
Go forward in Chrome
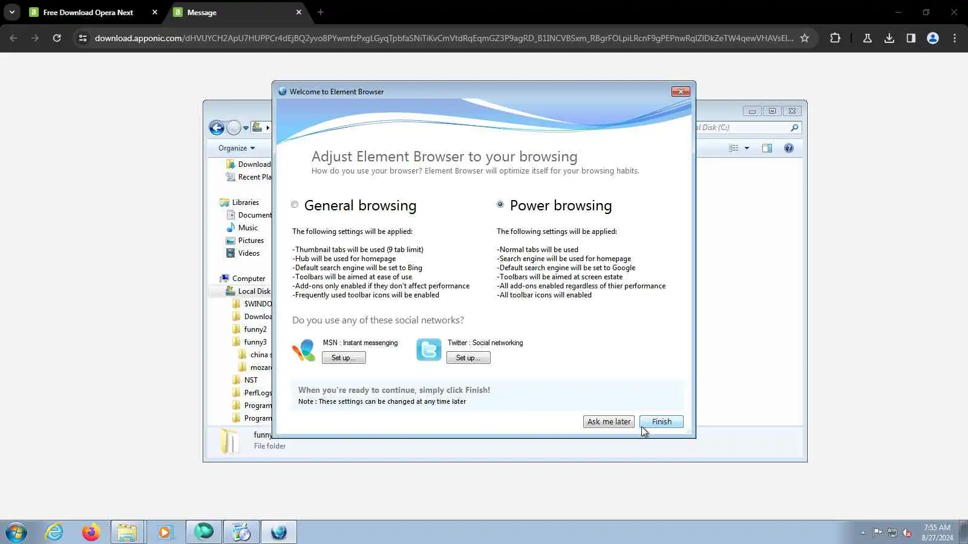point(35,38)
